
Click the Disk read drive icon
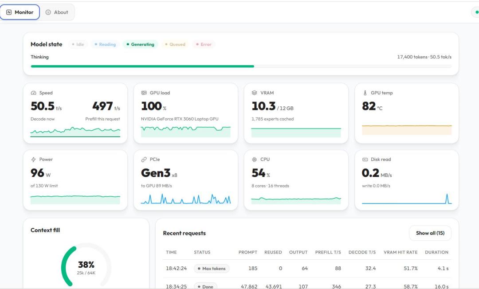click(x=365, y=159)
